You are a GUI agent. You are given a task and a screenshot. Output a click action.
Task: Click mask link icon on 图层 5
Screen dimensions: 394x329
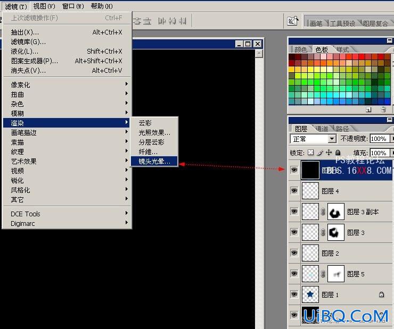[323, 274]
